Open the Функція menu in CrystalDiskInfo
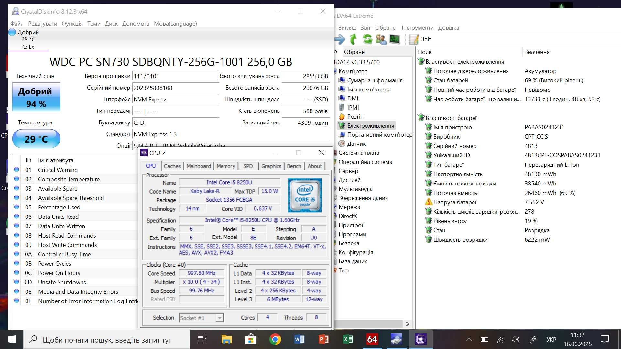This screenshot has height=349, width=621. tap(72, 24)
